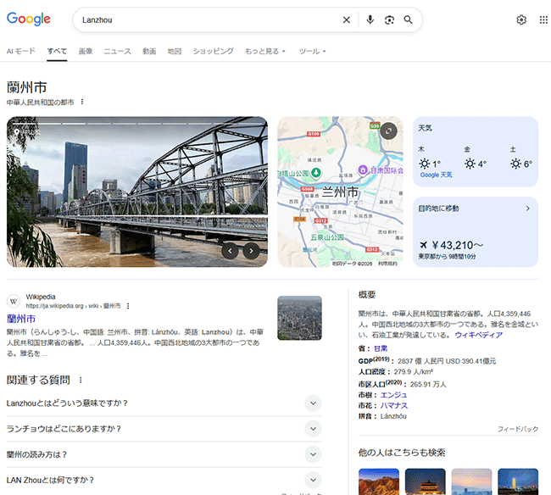Click the 白塔山公园 park pin on map
This screenshot has width=551, height=495.
[x=316, y=173]
